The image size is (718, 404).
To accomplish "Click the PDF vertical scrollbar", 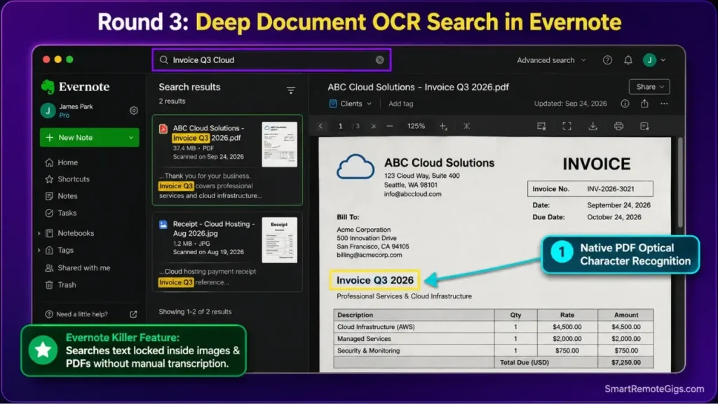I will tap(680, 182).
